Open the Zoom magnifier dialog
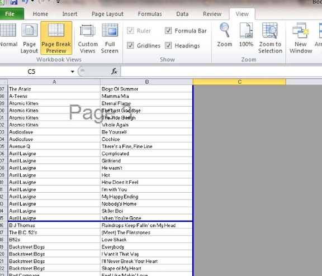322x276 pixels. [225, 35]
